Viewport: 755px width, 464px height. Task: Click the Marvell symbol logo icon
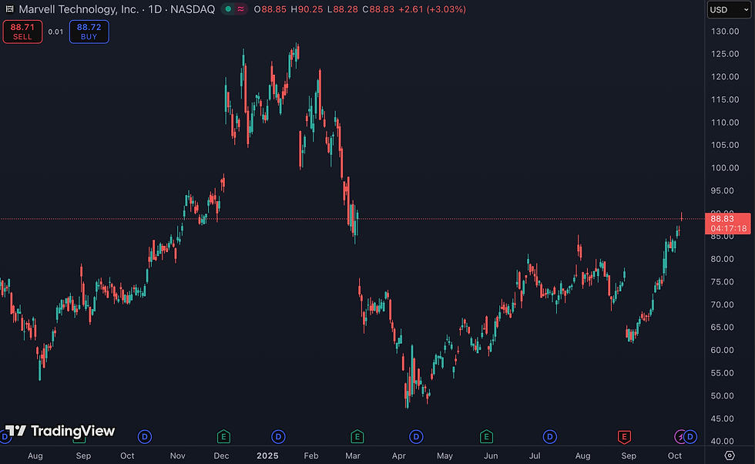pyautogui.click(x=9, y=9)
